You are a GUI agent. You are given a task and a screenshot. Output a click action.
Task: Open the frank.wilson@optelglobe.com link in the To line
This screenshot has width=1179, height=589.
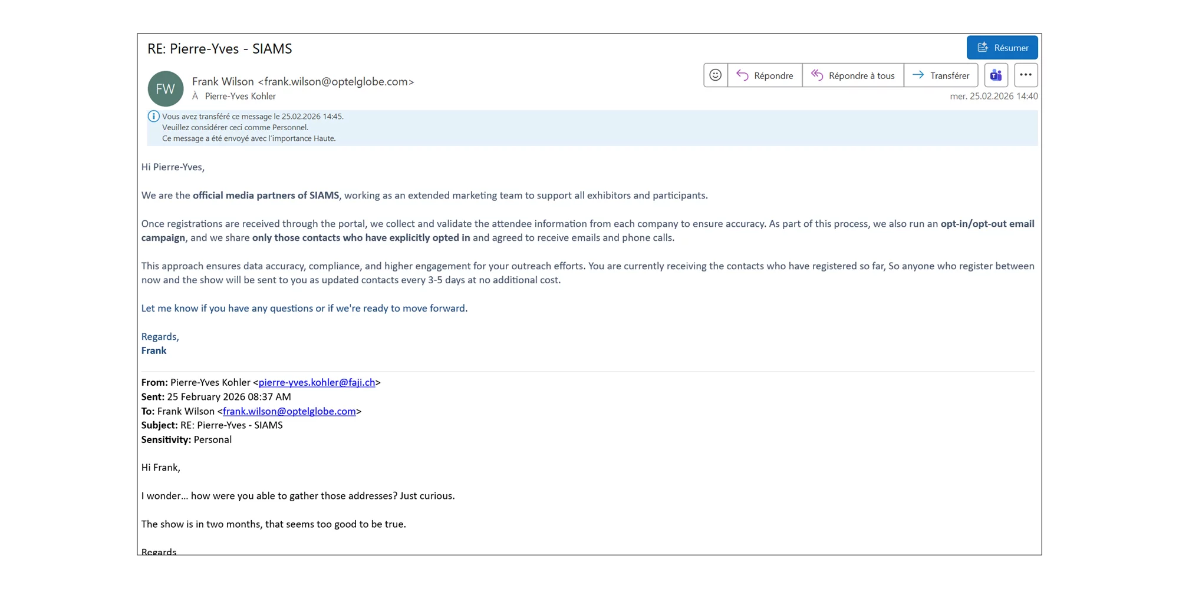tap(289, 411)
